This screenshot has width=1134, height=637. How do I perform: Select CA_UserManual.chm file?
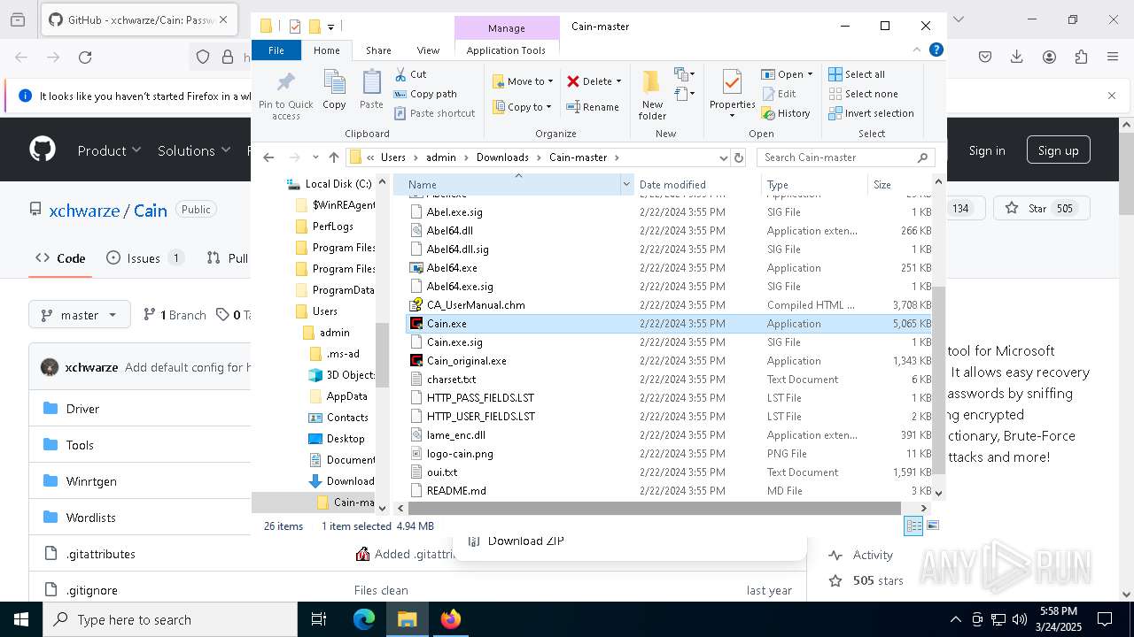[x=476, y=305]
